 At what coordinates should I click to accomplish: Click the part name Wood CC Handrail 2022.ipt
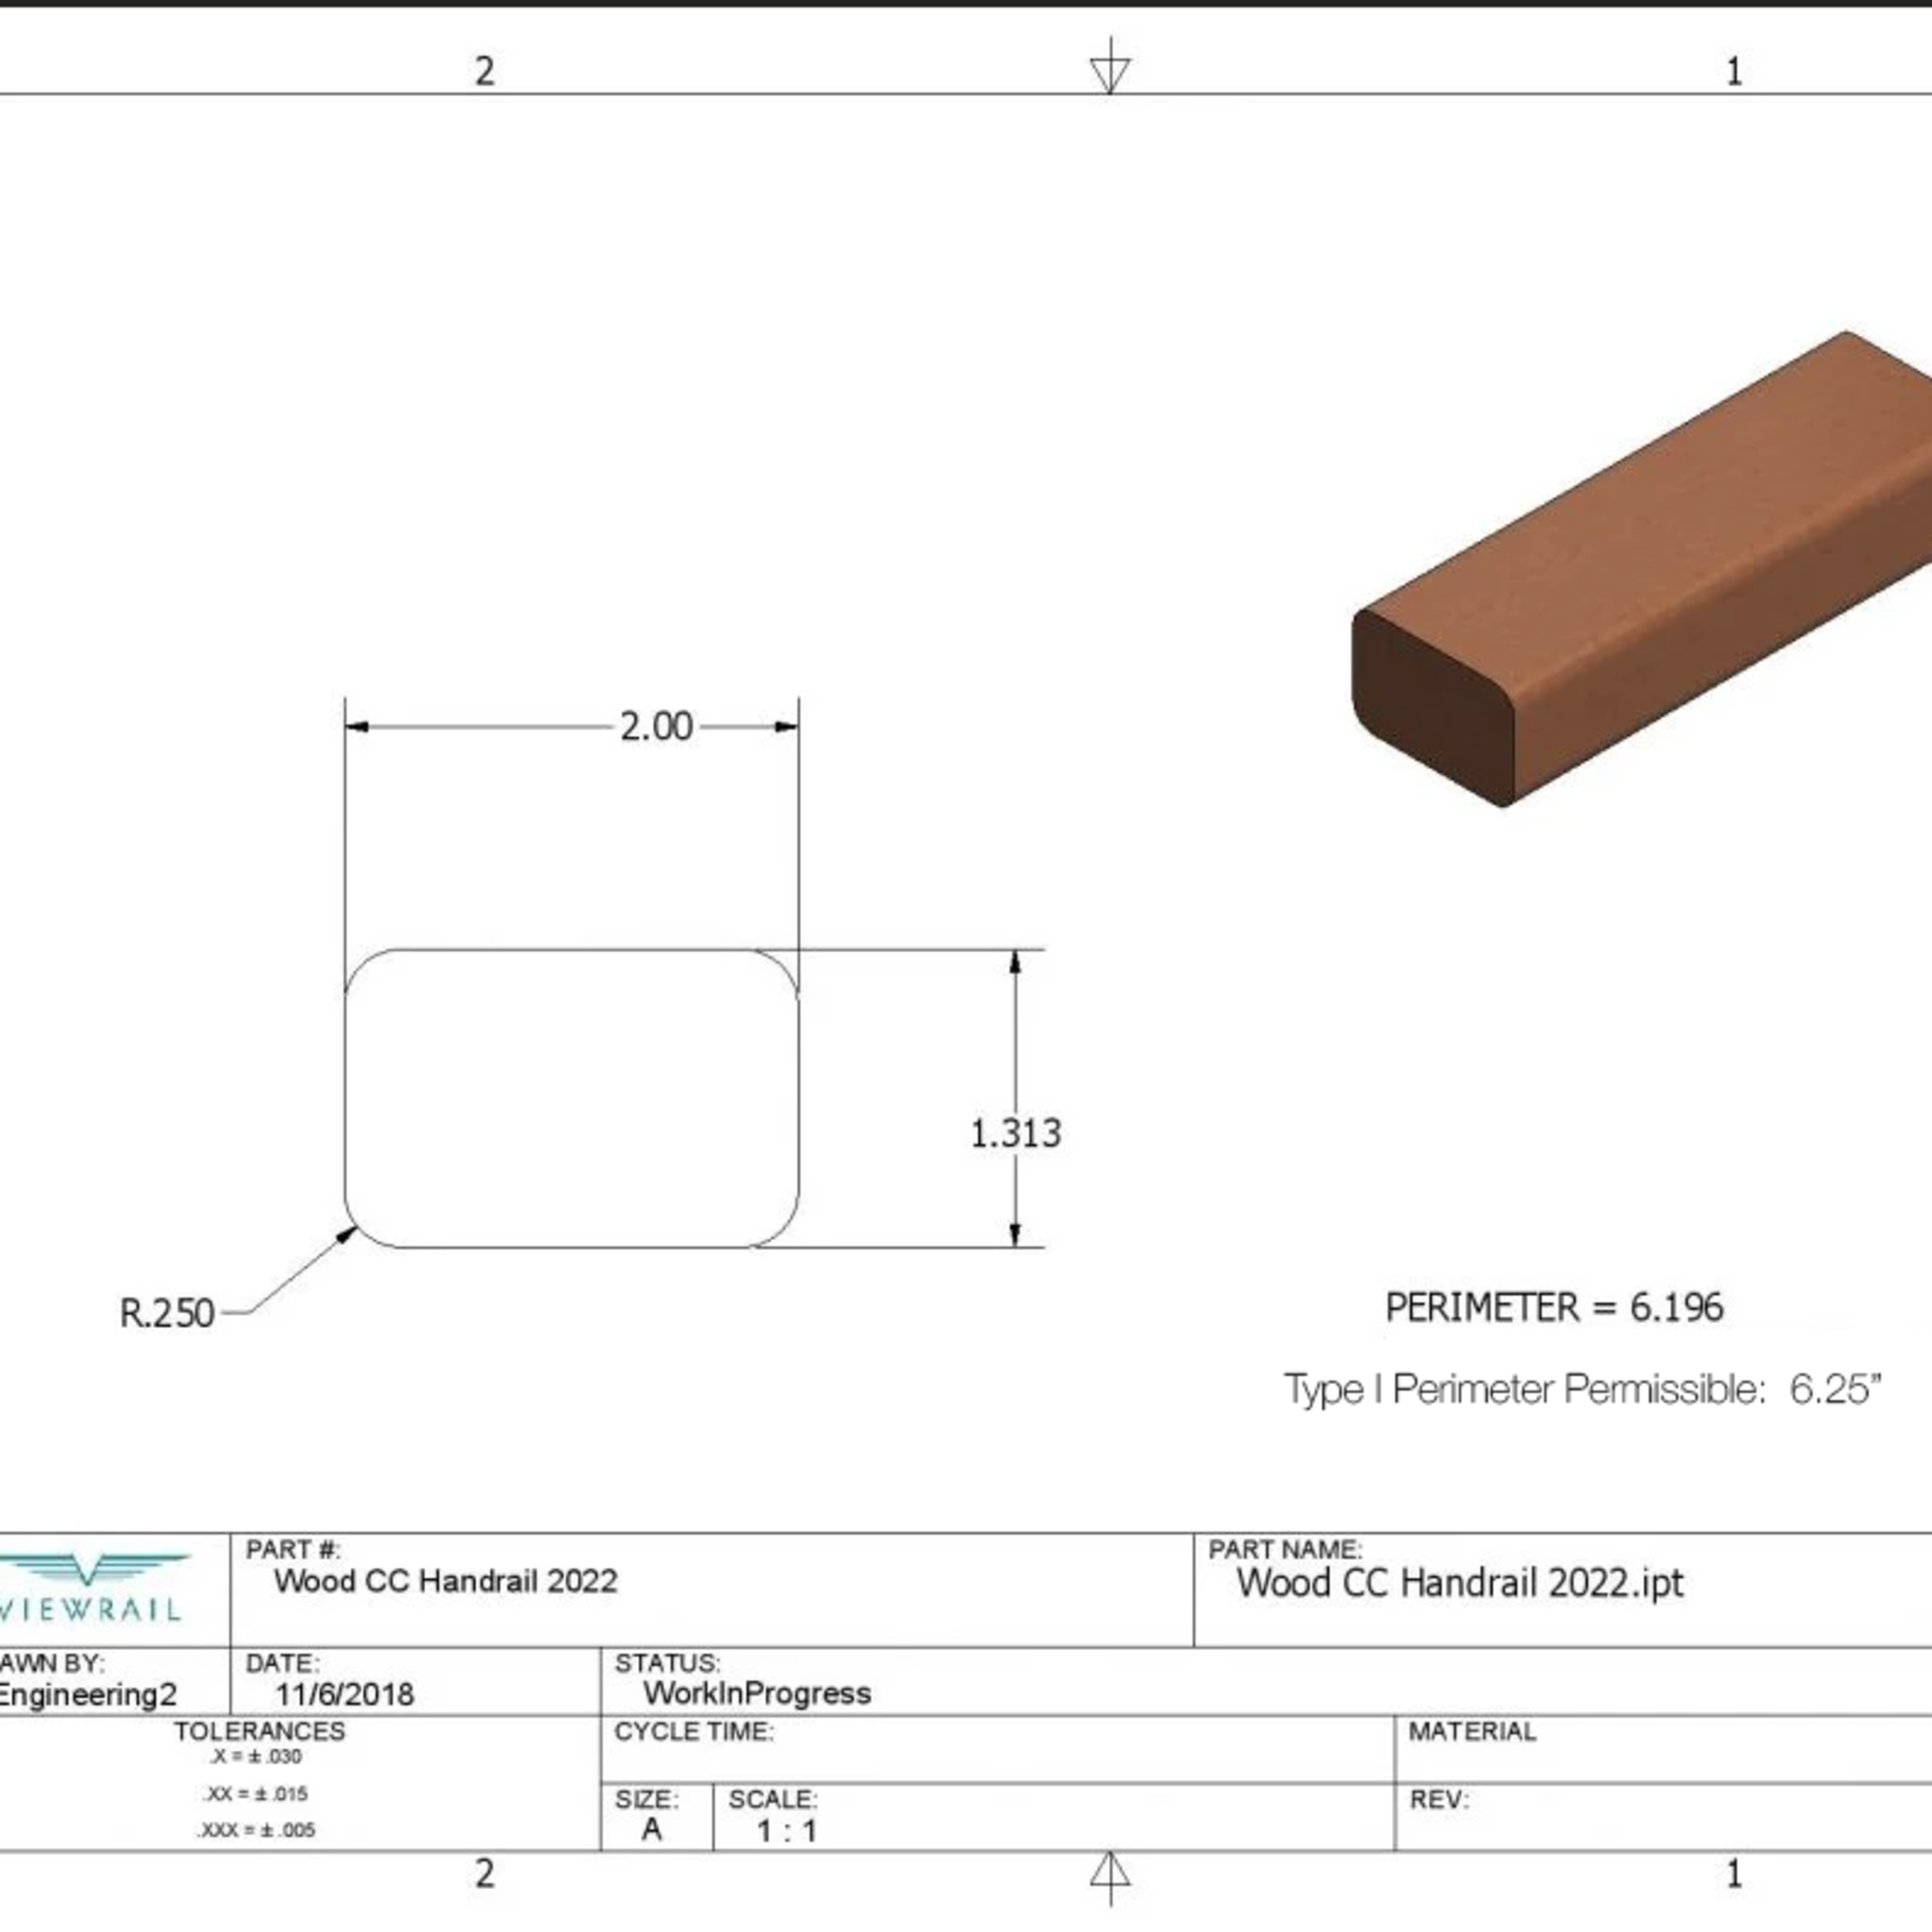1460,1583
